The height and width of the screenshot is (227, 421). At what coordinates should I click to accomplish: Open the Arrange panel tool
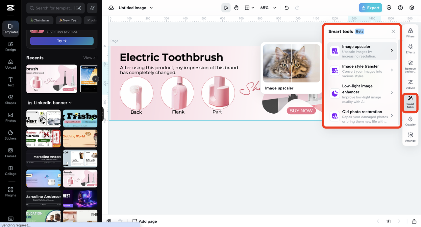click(410, 137)
